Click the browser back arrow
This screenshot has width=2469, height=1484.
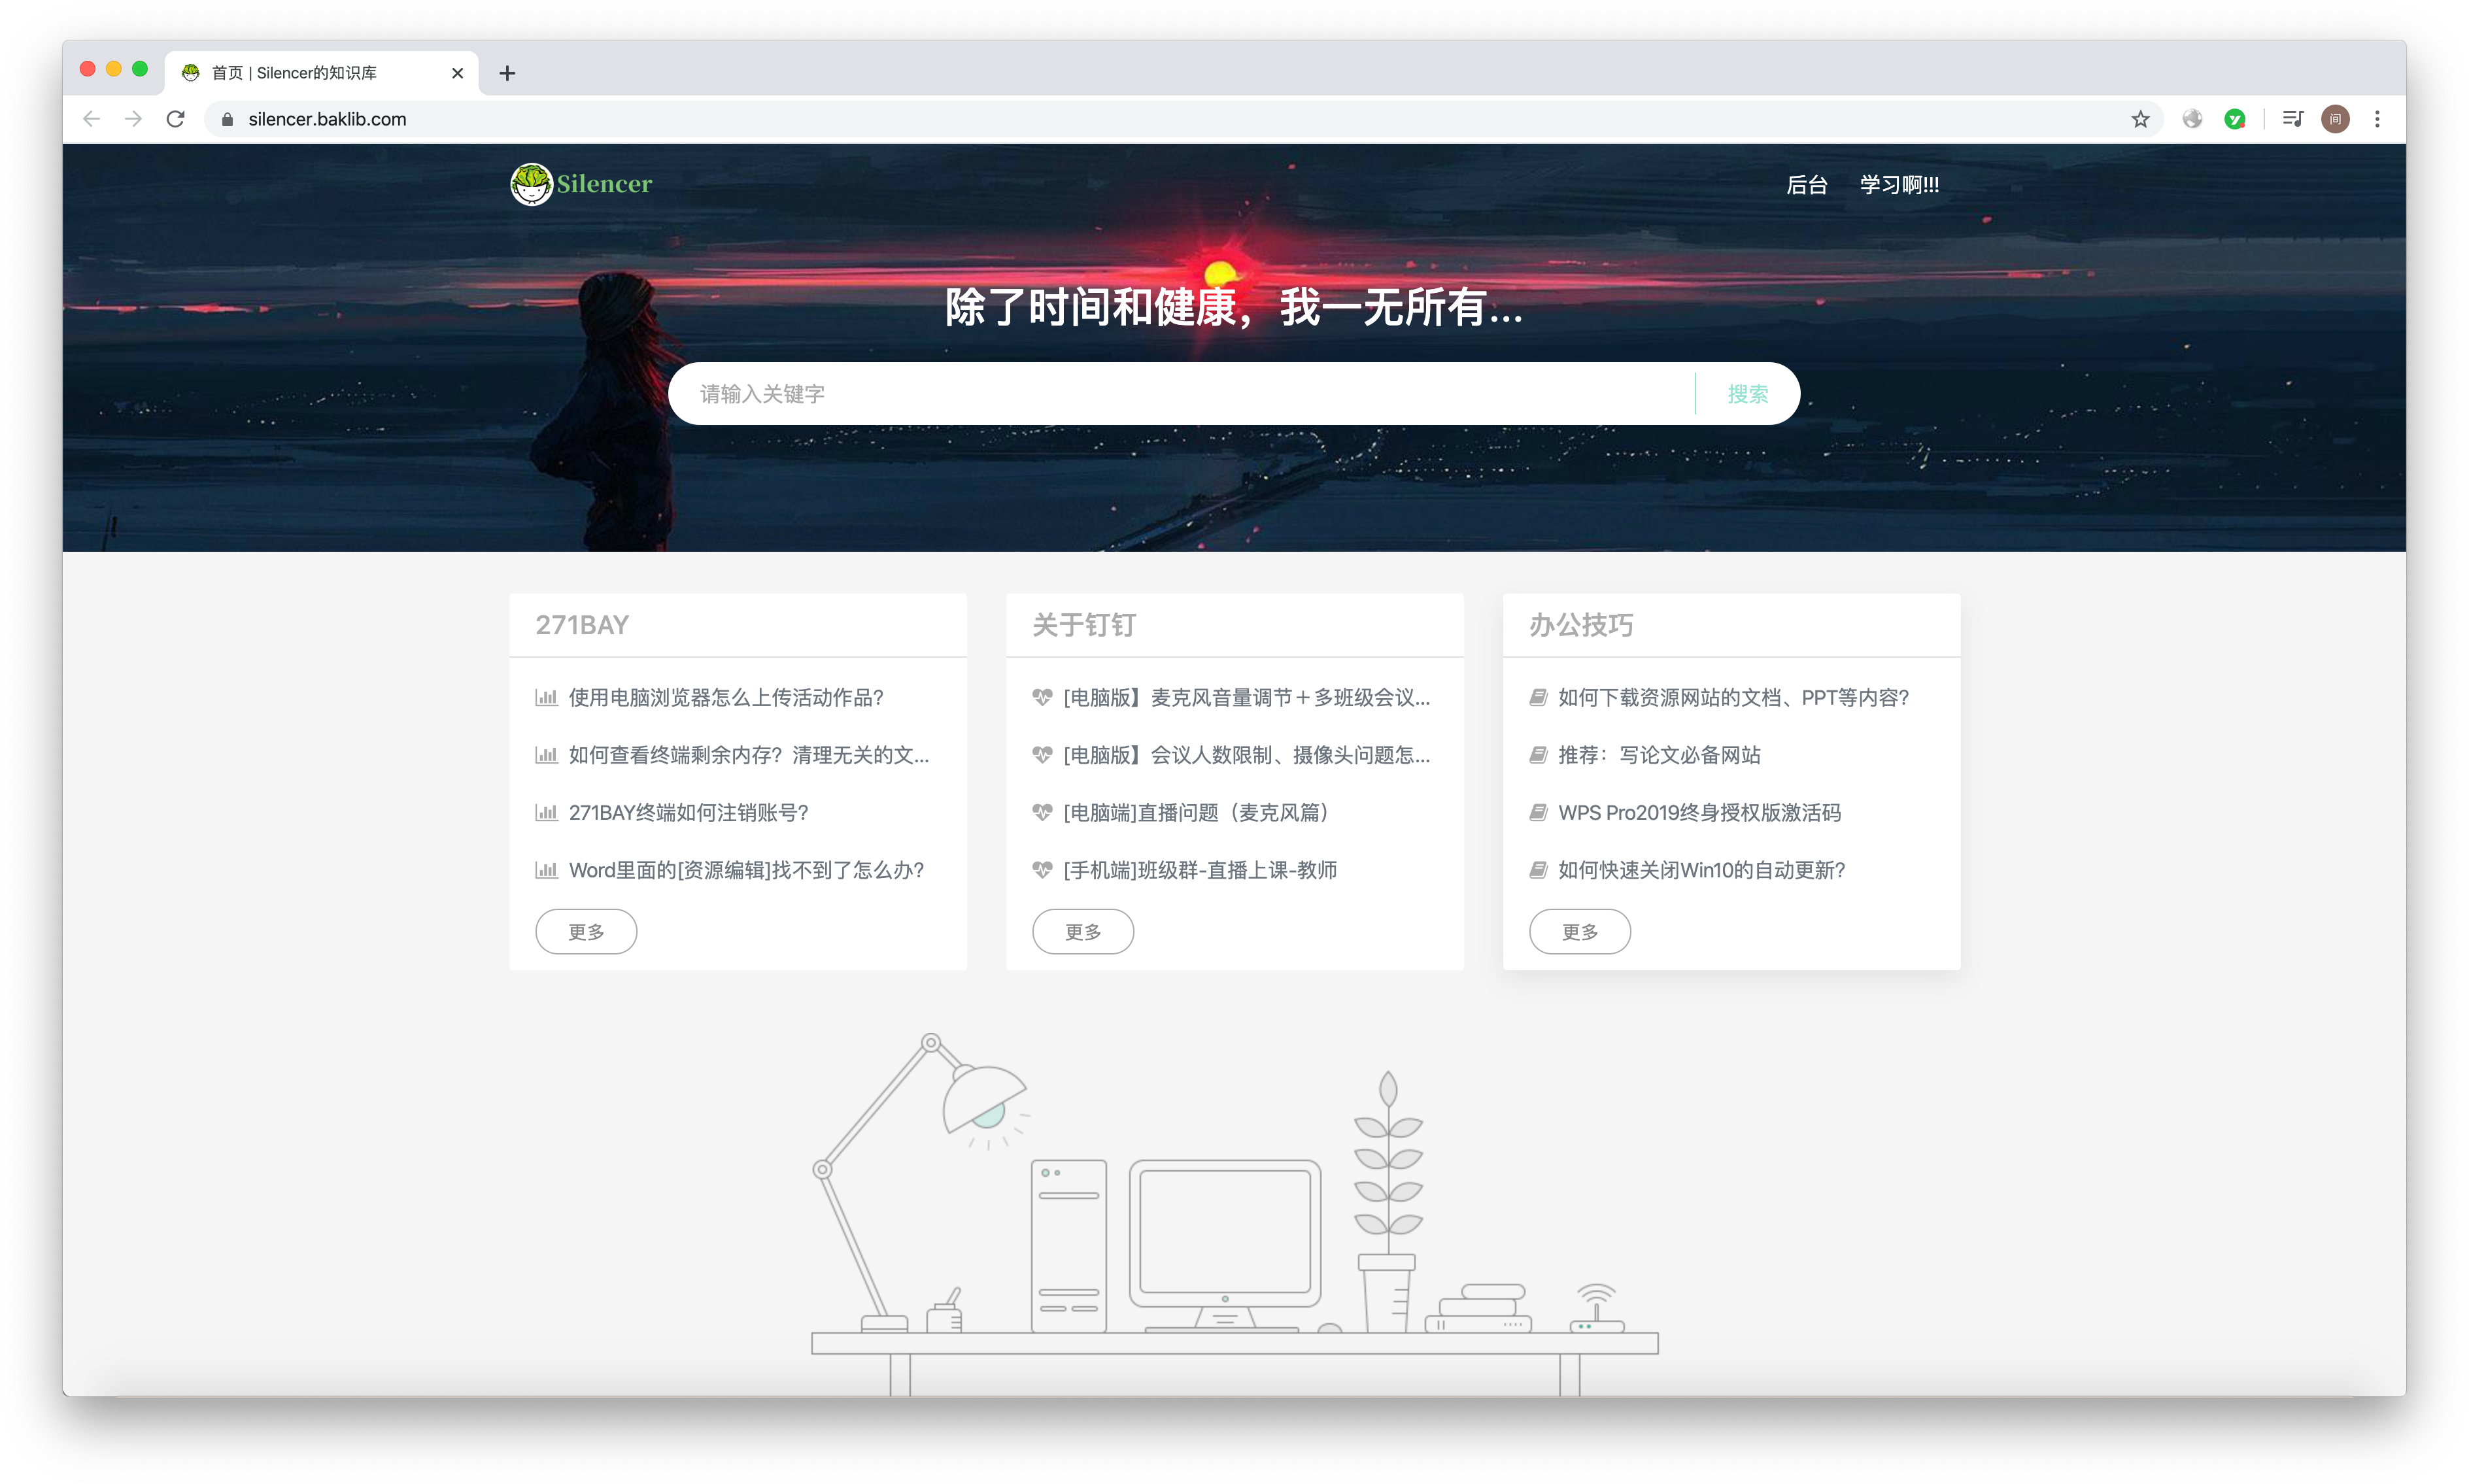[x=91, y=119]
